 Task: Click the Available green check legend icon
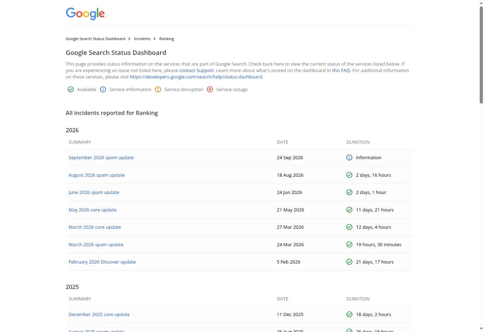[x=71, y=89]
